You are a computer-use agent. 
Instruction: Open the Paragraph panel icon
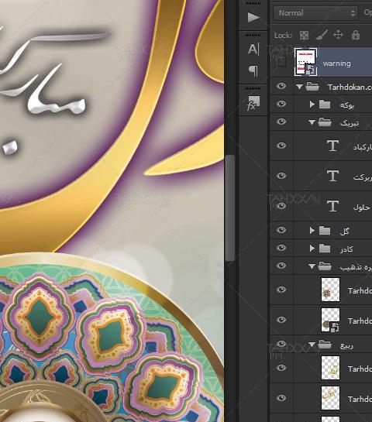[x=253, y=70]
